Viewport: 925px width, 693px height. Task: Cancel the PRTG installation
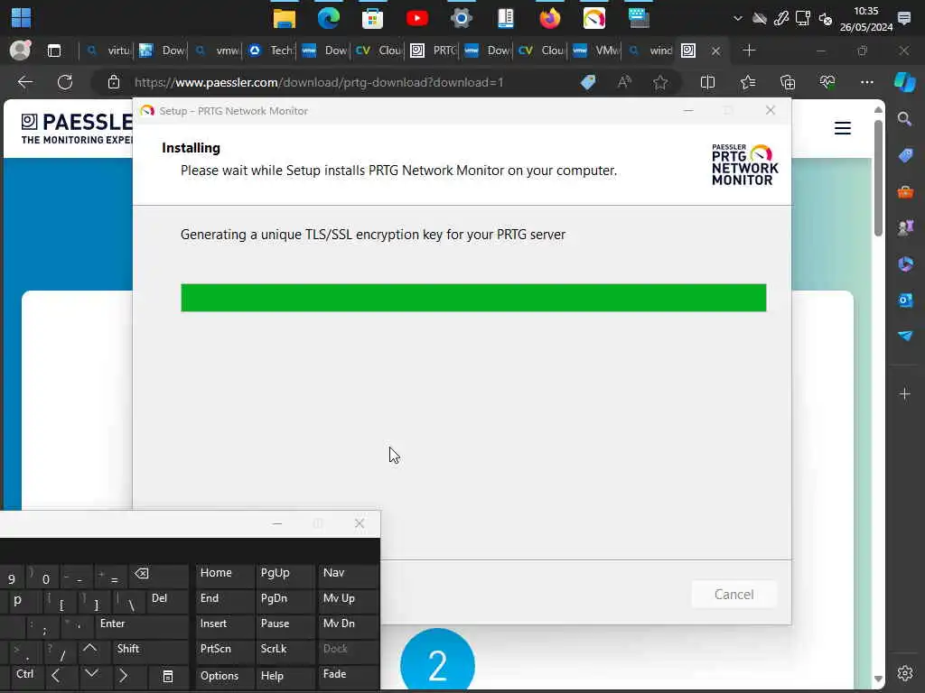point(733,594)
